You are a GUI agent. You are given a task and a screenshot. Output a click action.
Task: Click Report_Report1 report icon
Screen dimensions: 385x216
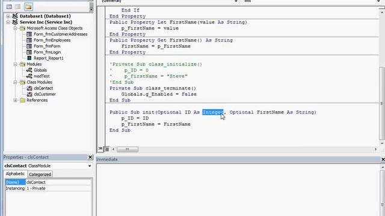click(x=29, y=58)
